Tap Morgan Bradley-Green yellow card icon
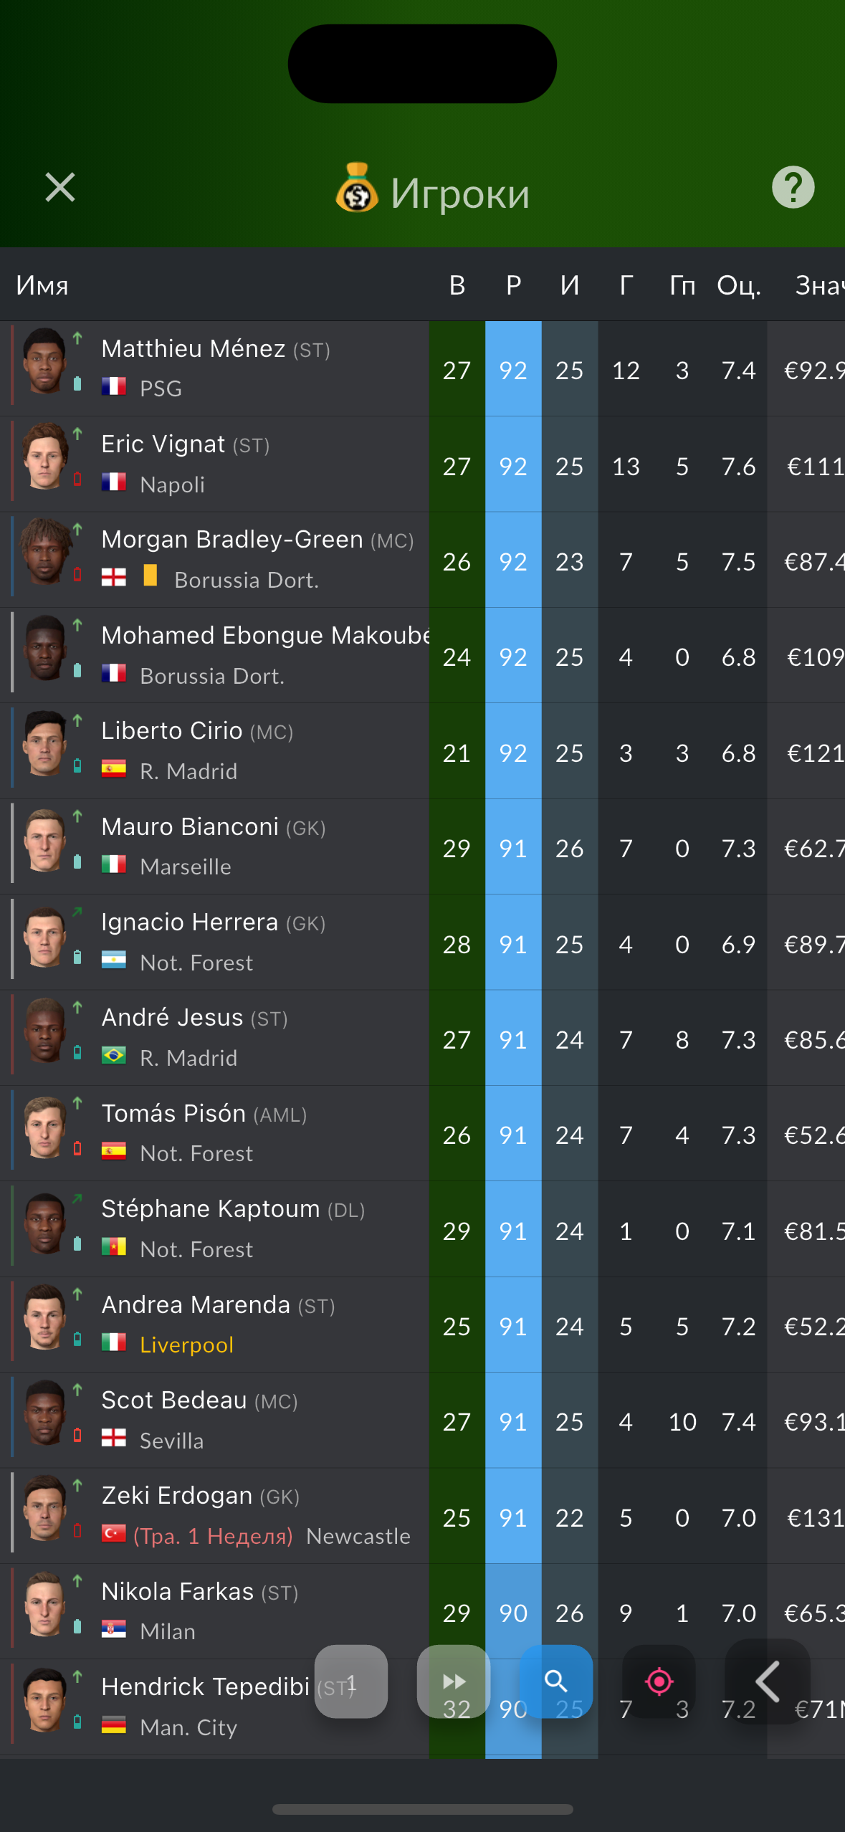The width and height of the screenshot is (845, 1832). pos(151,576)
